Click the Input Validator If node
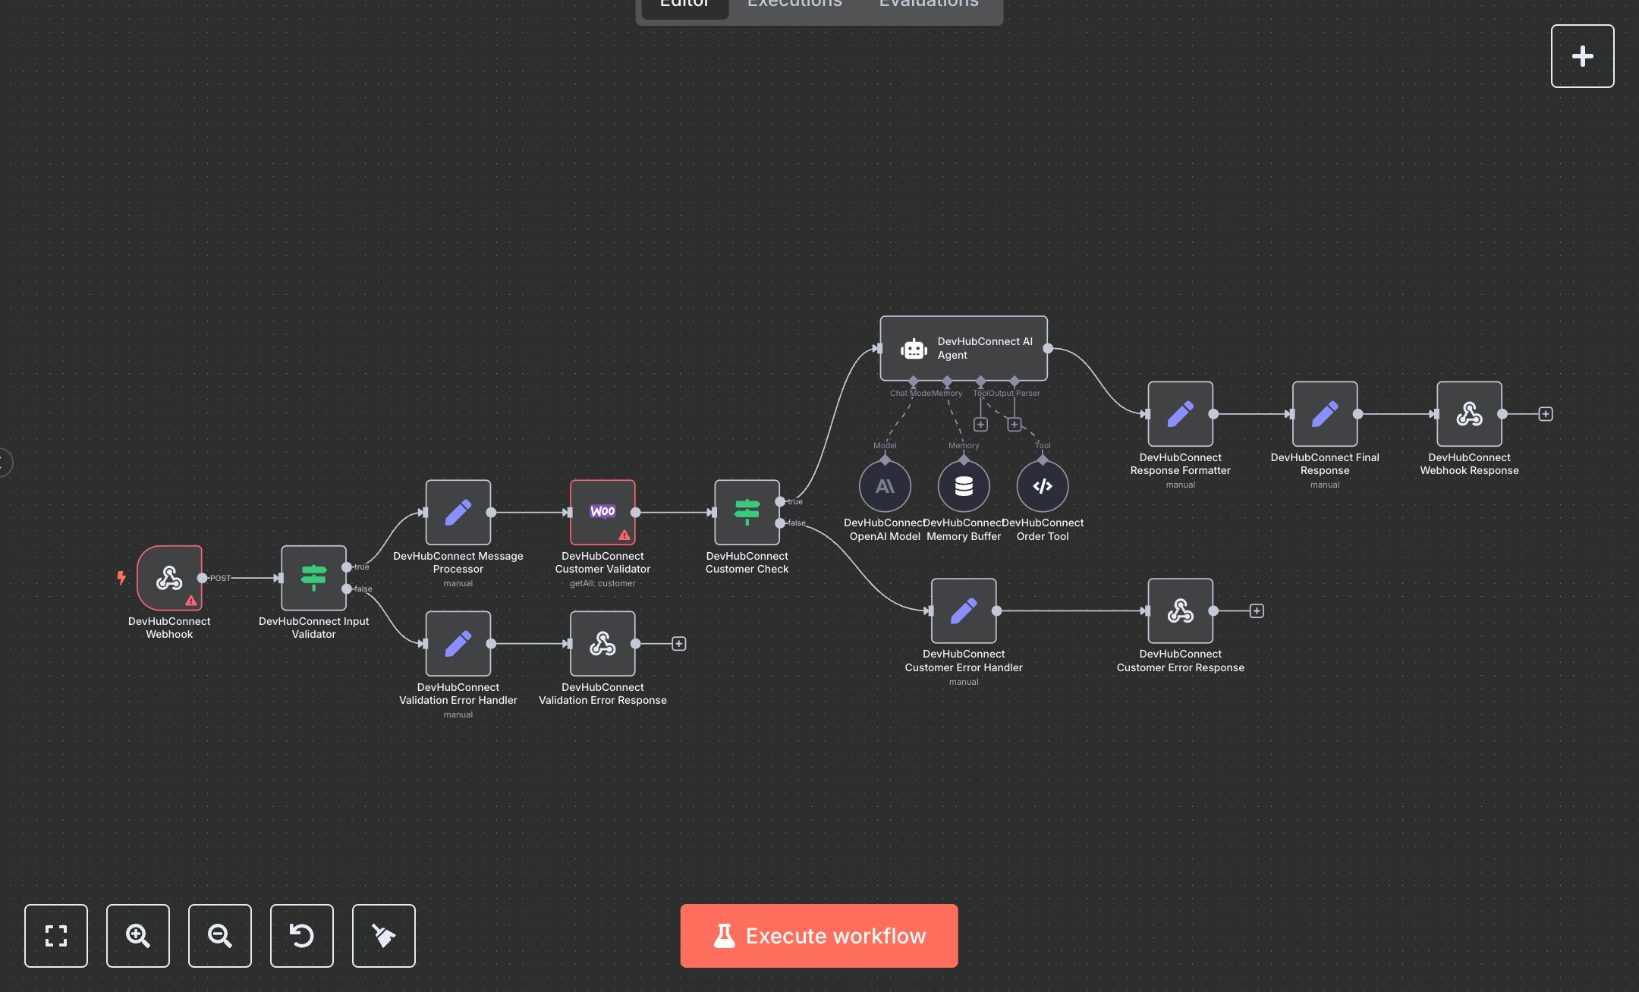This screenshot has width=1639, height=992. [313, 578]
